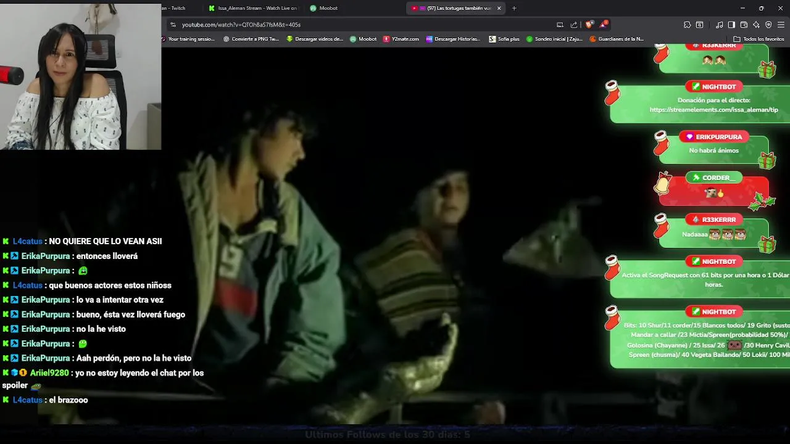Click the Brave VPN shield icon

(768, 25)
